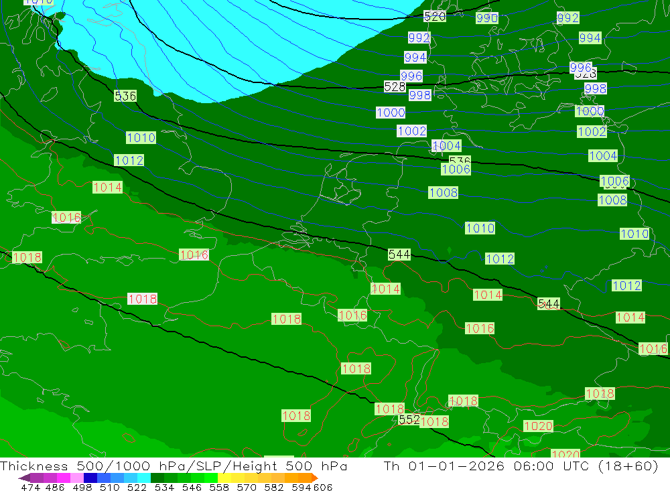Select the bright magenta legend swatch
The image size is (670, 491).
pyautogui.click(x=63, y=478)
